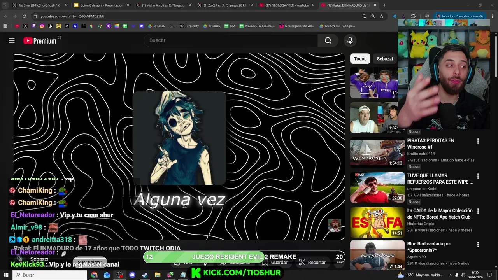The image size is (498, 280).
Task: Open Steam from the taskbar
Action: click(x=144, y=275)
